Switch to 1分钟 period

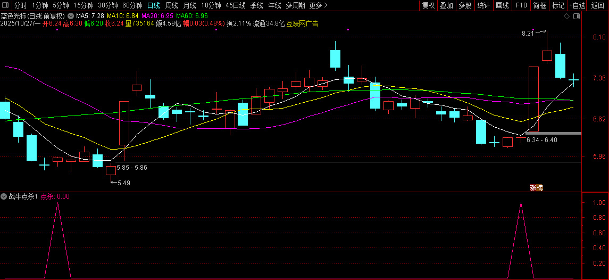point(39,5)
